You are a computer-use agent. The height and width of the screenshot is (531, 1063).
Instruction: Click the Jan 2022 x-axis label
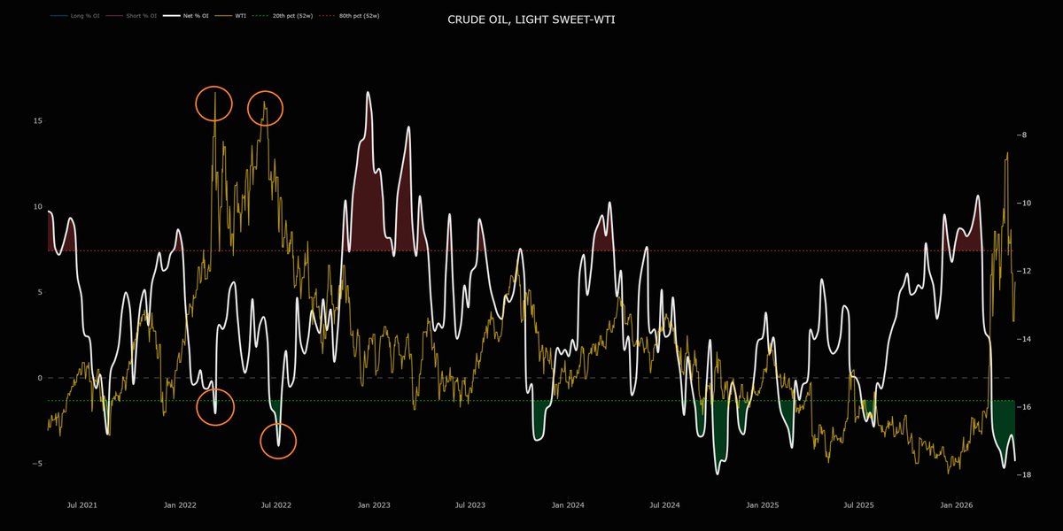180,505
